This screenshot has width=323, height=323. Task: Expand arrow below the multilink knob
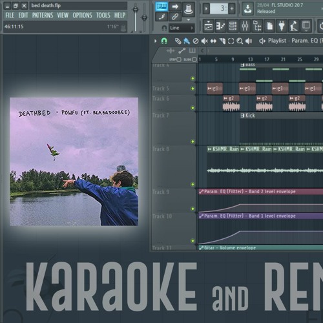point(189,19)
